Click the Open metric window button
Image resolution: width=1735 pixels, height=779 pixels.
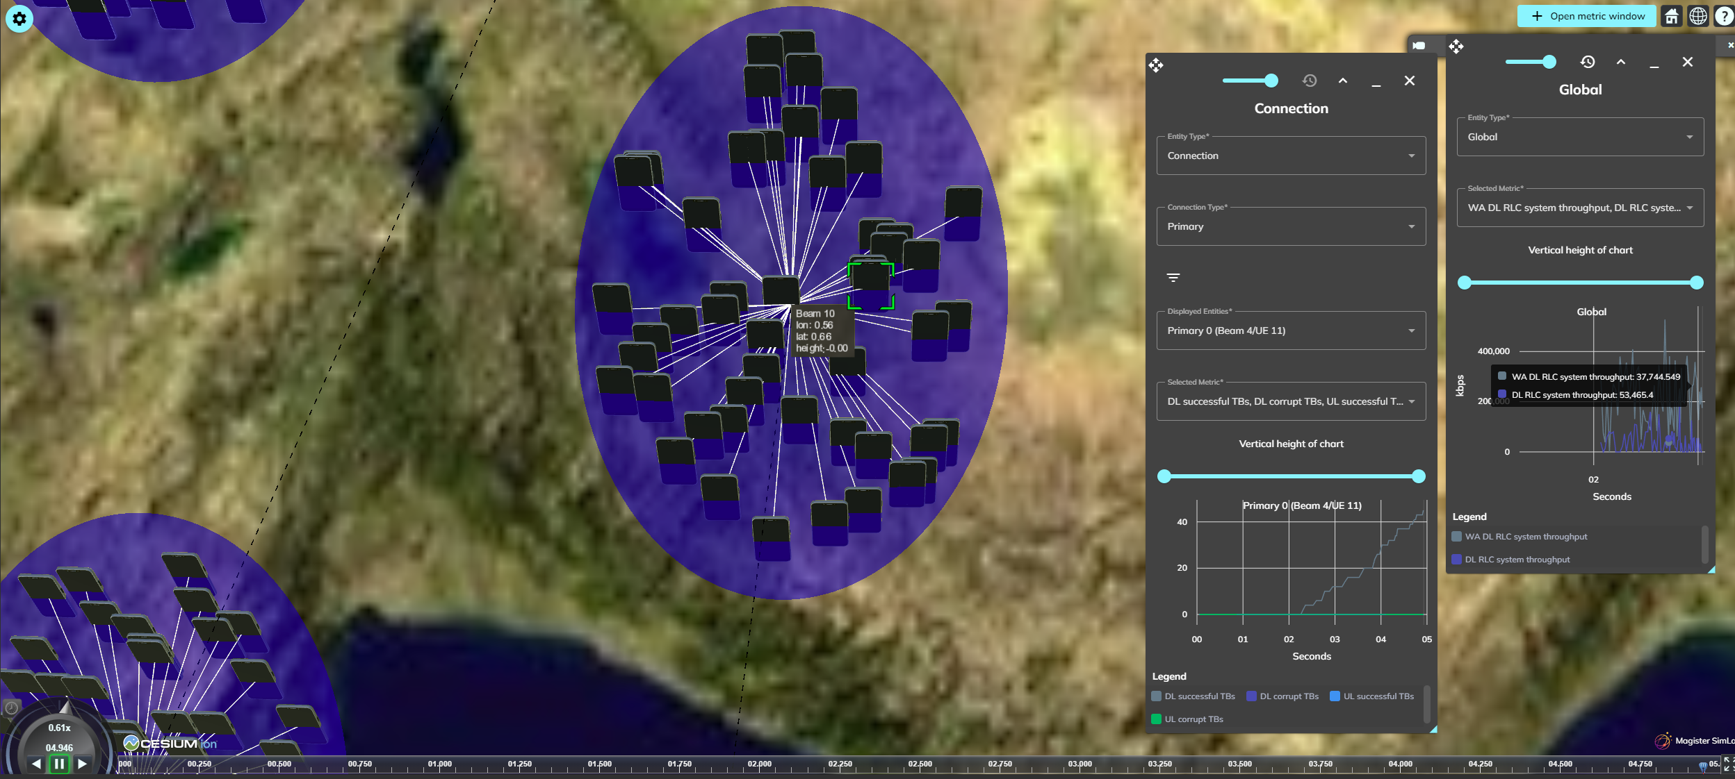(x=1587, y=15)
